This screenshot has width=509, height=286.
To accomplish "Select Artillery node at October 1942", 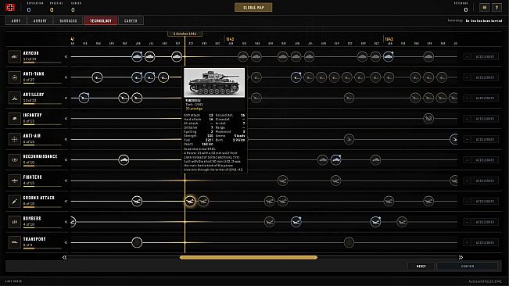I will [x=349, y=98].
